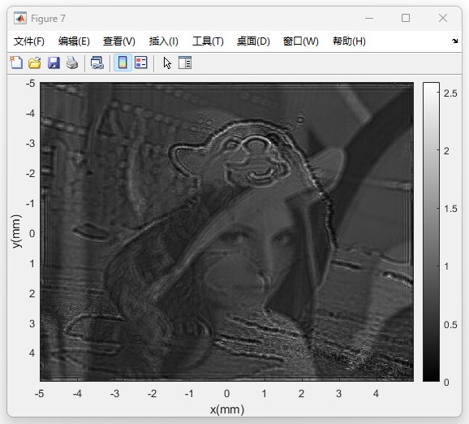Click the grayscale colorbar
Viewport: 469px width, 424px height.
431,232
